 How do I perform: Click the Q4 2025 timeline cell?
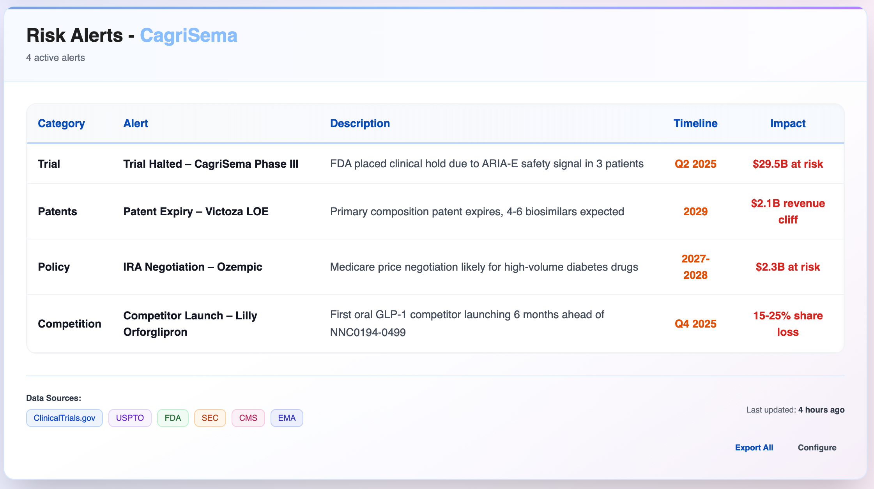695,324
